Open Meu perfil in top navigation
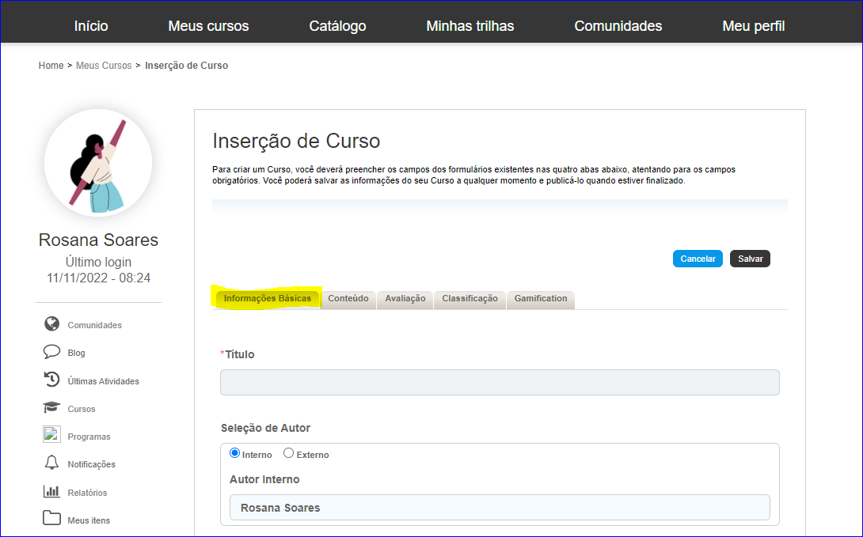The image size is (863, 537). click(x=754, y=26)
